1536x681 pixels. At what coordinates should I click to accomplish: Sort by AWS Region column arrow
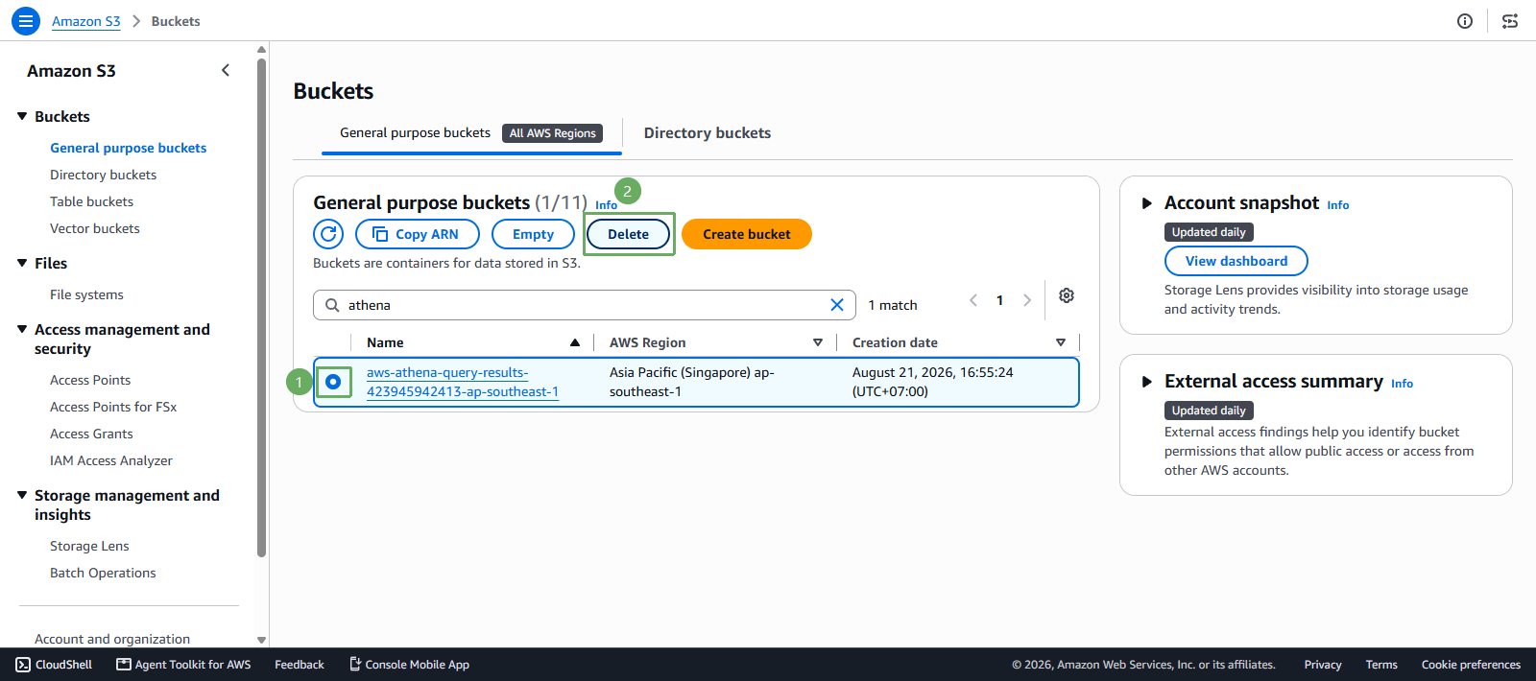818,342
